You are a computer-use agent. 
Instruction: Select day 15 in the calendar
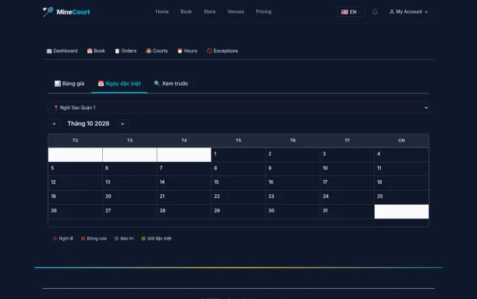[x=238, y=183]
